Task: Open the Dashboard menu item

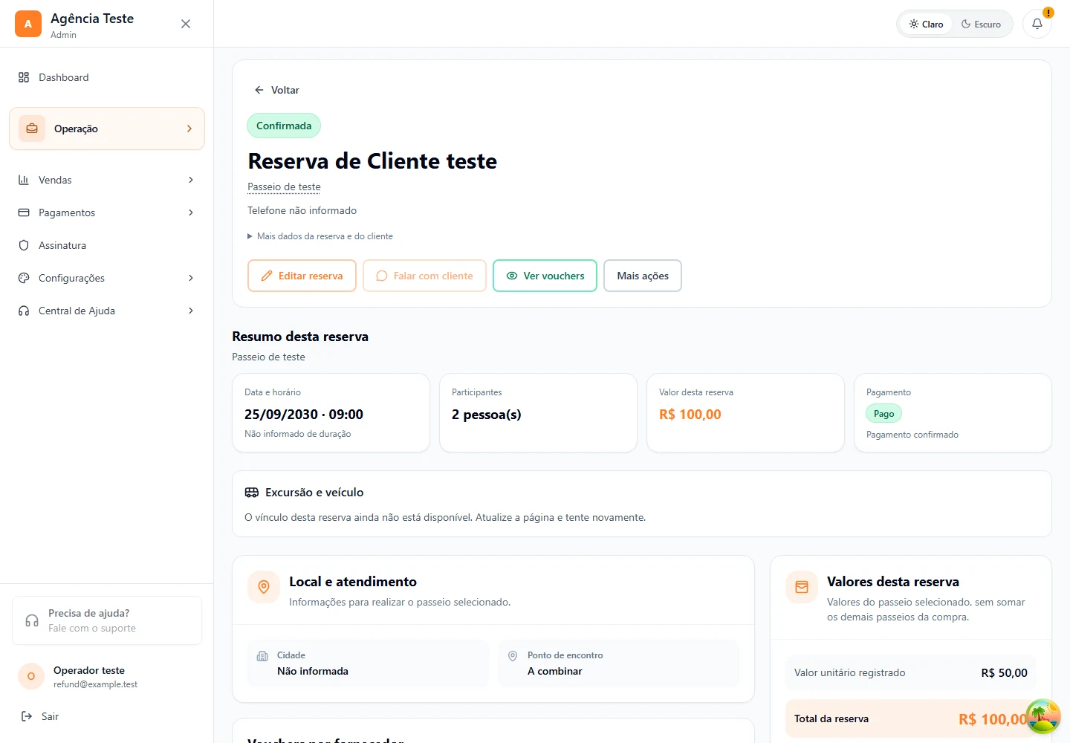Action: 107,77
